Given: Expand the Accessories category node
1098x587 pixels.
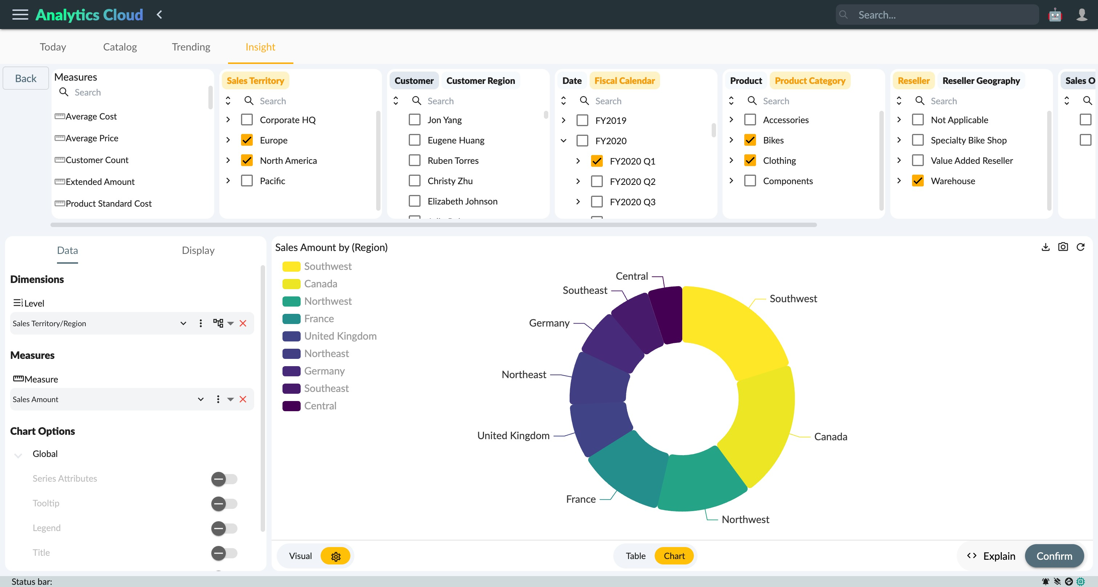Looking at the screenshot, I should [x=731, y=120].
